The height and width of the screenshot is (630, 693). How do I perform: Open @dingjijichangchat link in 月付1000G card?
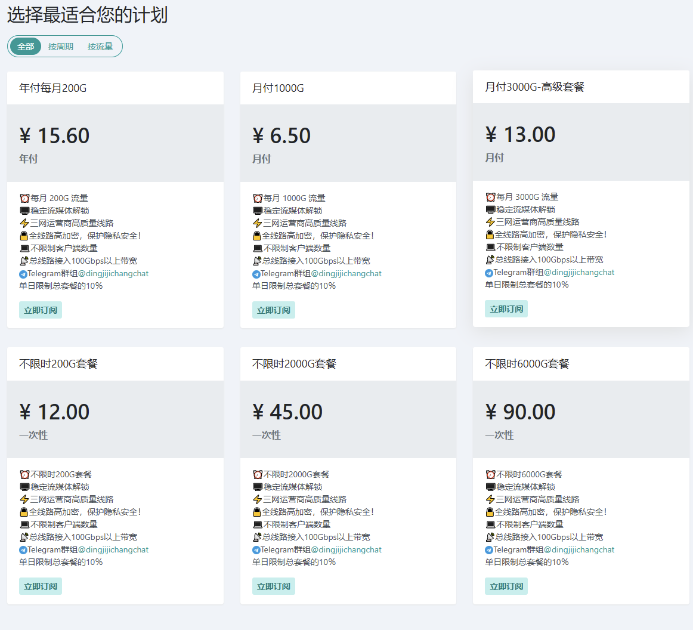pos(346,274)
